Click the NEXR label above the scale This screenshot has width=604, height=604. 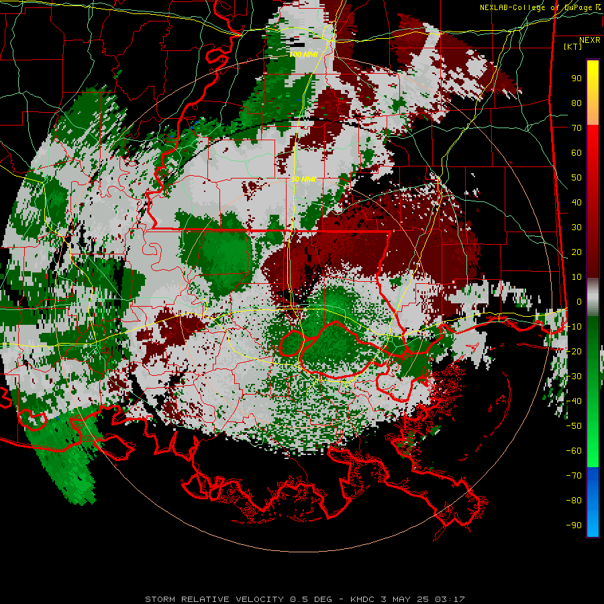[589, 40]
